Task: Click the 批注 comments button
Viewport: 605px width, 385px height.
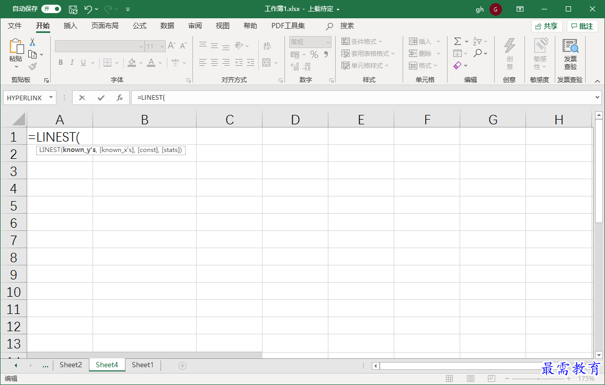Action: click(582, 26)
